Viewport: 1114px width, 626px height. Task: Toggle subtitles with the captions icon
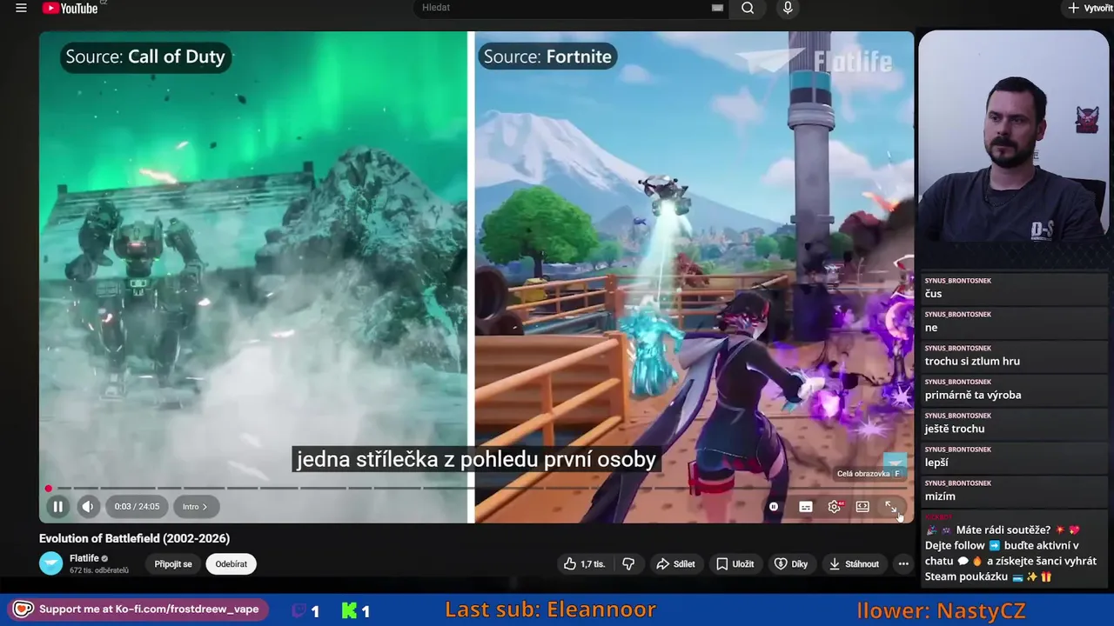[x=806, y=507]
